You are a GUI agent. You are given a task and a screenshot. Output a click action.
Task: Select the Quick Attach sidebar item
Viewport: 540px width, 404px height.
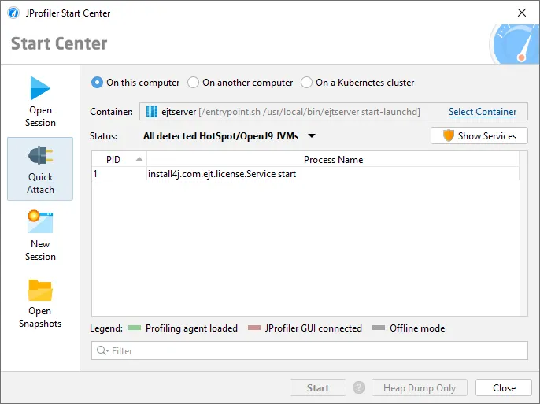(x=40, y=169)
